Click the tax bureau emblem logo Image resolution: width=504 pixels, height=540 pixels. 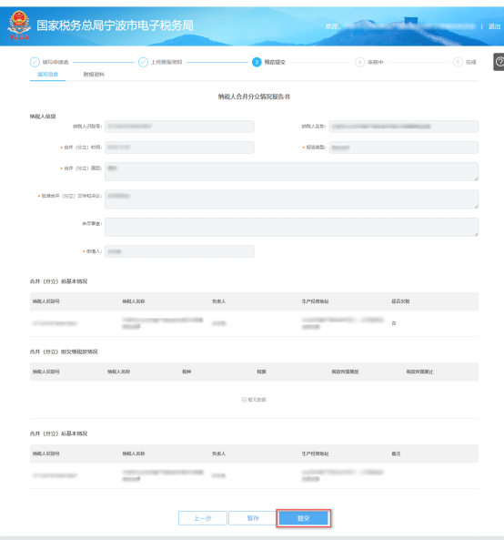click(19, 25)
